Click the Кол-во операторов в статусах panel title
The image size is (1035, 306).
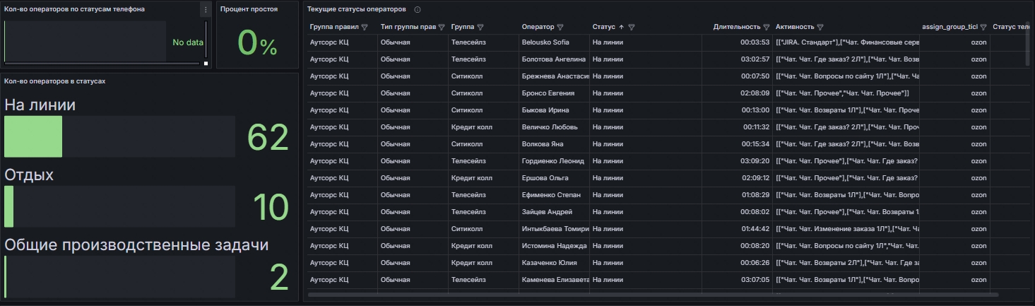click(x=55, y=81)
